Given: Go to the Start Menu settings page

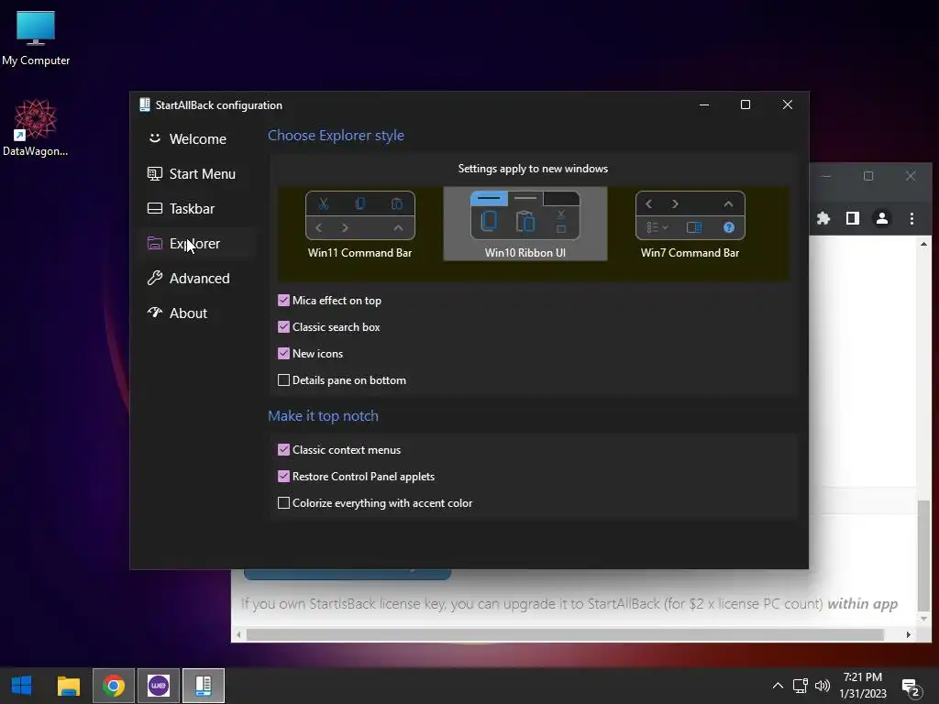Looking at the screenshot, I should (x=197, y=173).
